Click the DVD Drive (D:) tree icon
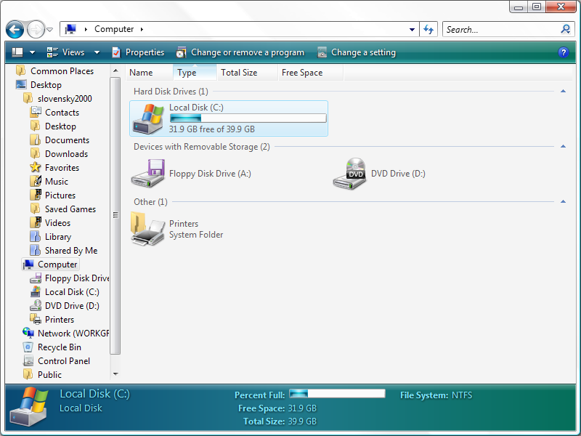Image resolution: width=581 pixels, height=436 pixels. [36, 305]
